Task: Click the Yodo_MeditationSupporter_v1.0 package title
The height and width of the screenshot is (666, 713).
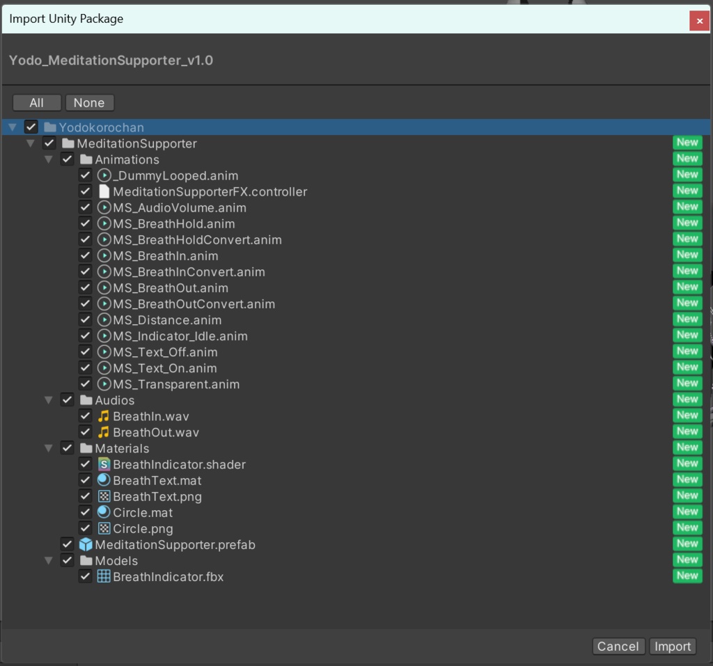Action: (111, 61)
